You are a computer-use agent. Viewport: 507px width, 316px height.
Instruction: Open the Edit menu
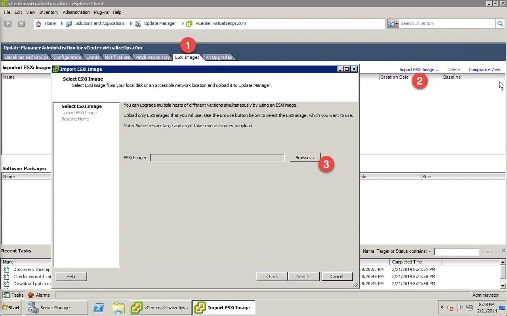coord(19,12)
